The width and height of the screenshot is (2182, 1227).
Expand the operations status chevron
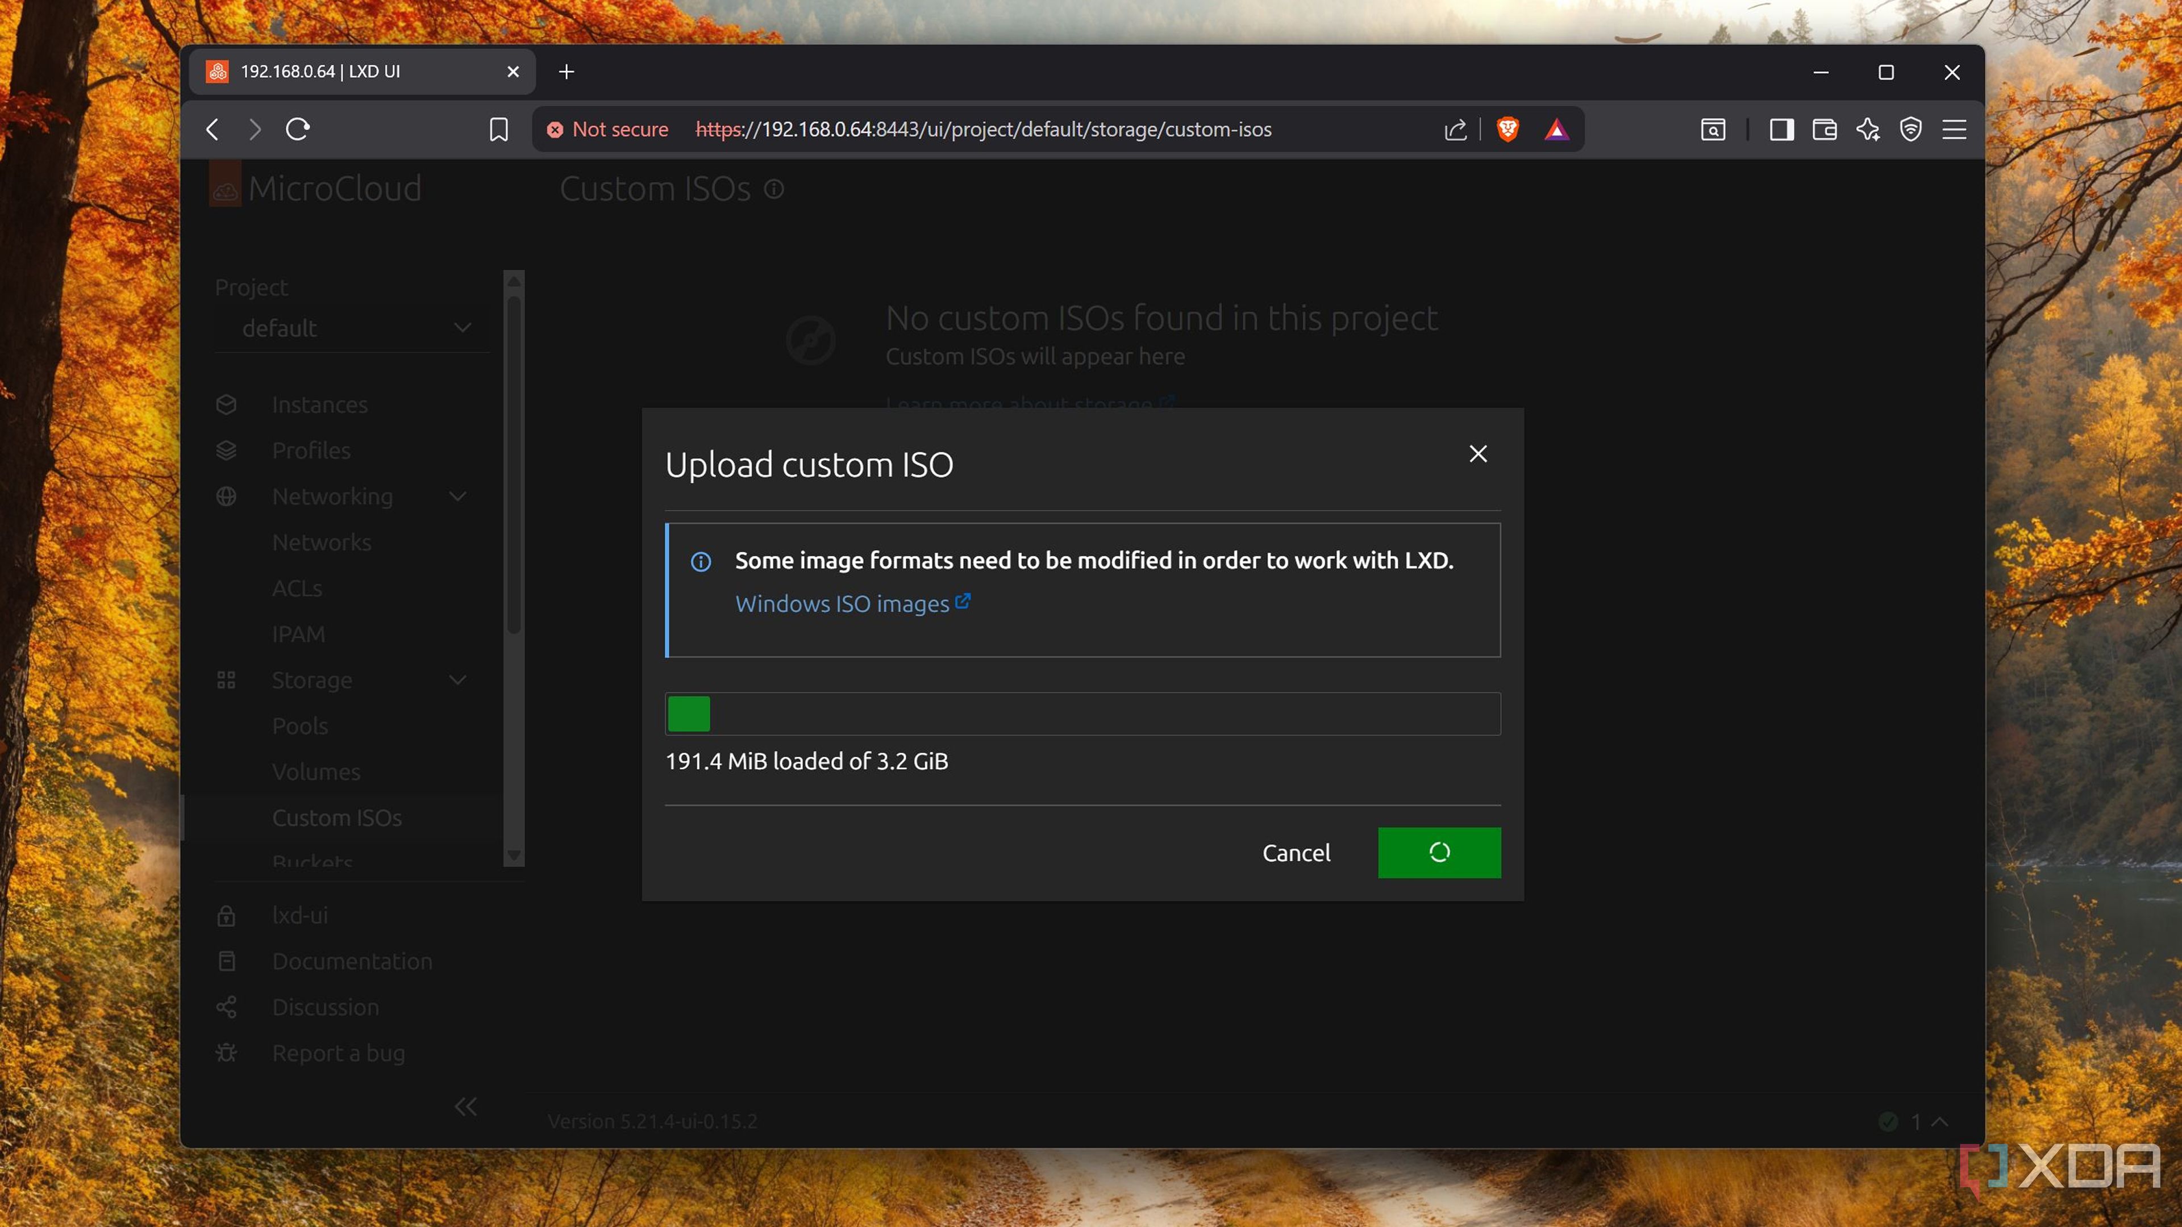tap(1940, 1122)
